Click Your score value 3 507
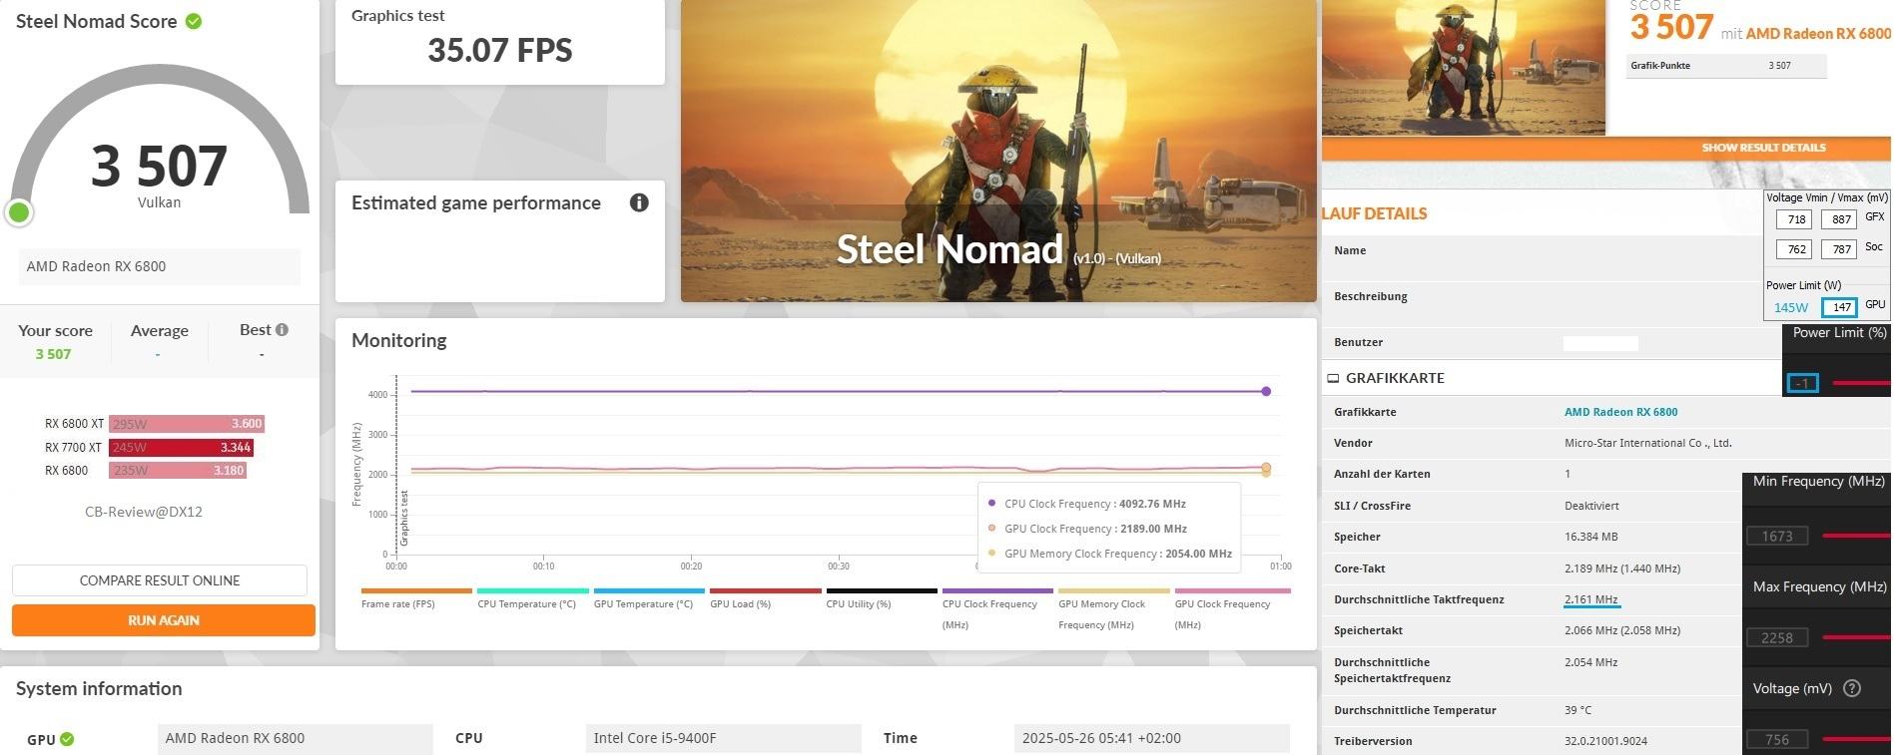This screenshot has width=1894, height=755. (x=53, y=354)
